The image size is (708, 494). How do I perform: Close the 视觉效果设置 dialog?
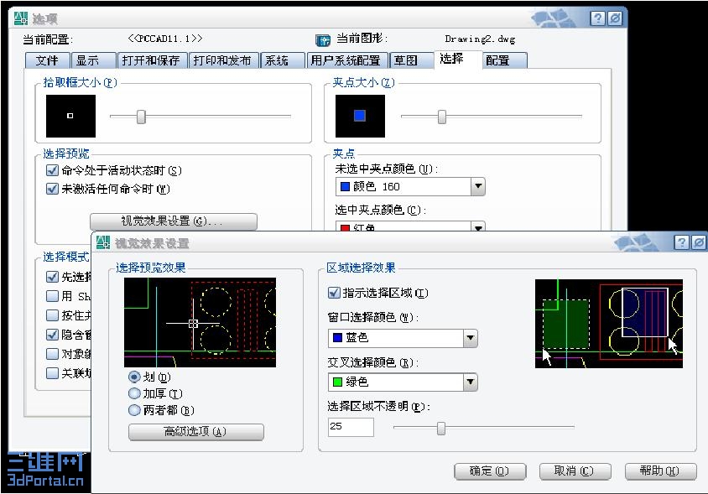coord(699,242)
